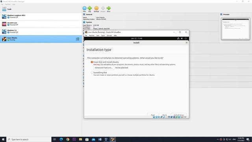Click the green Show arrow icon
Image resolution: width=252 pixels, height=142 pixels.
point(109,8)
